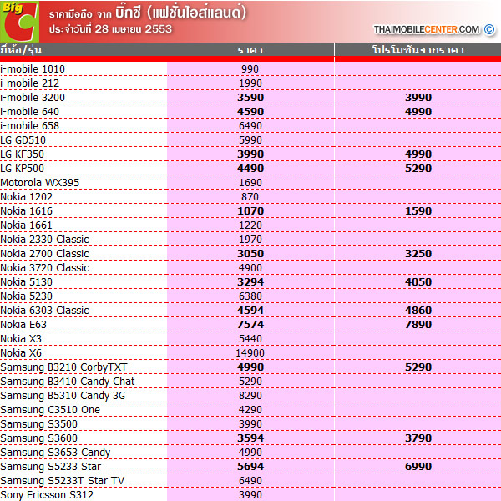Click the Nokia 5130 model name
Viewport: 501px width, 501px height.
(x=26, y=282)
